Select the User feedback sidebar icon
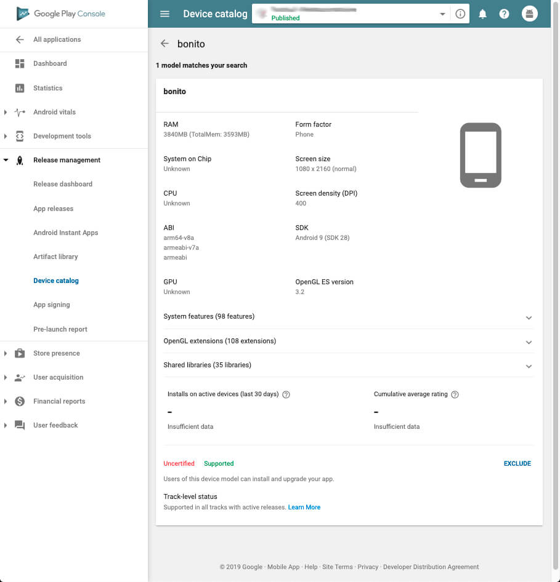The width and height of the screenshot is (560, 582). [x=20, y=425]
